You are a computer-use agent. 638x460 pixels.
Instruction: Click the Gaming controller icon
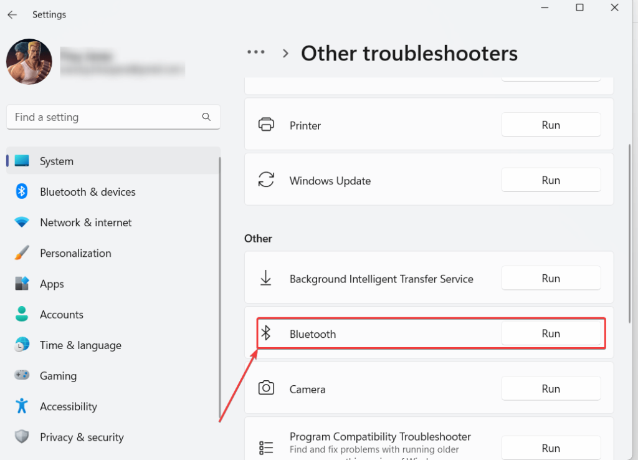(x=22, y=376)
